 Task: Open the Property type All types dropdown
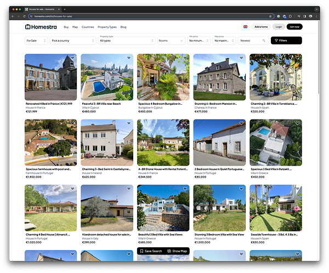tap(127, 41)
